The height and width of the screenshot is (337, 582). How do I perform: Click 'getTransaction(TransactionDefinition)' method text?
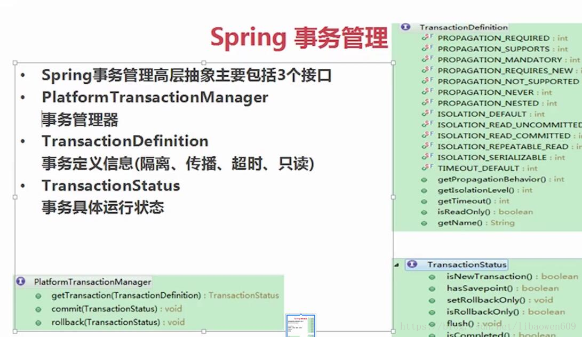click(x=126, y=295)
